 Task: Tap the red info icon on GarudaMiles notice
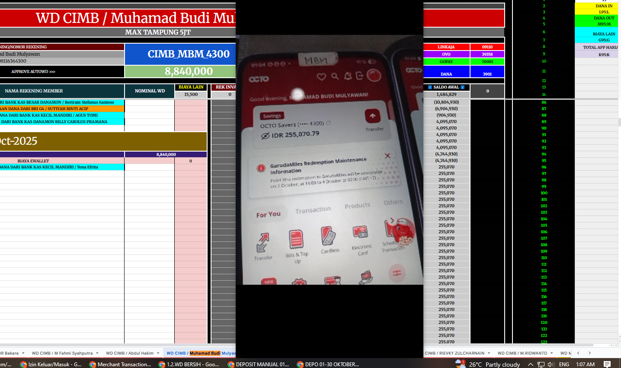pyautogui.click(x=261, y=168)
